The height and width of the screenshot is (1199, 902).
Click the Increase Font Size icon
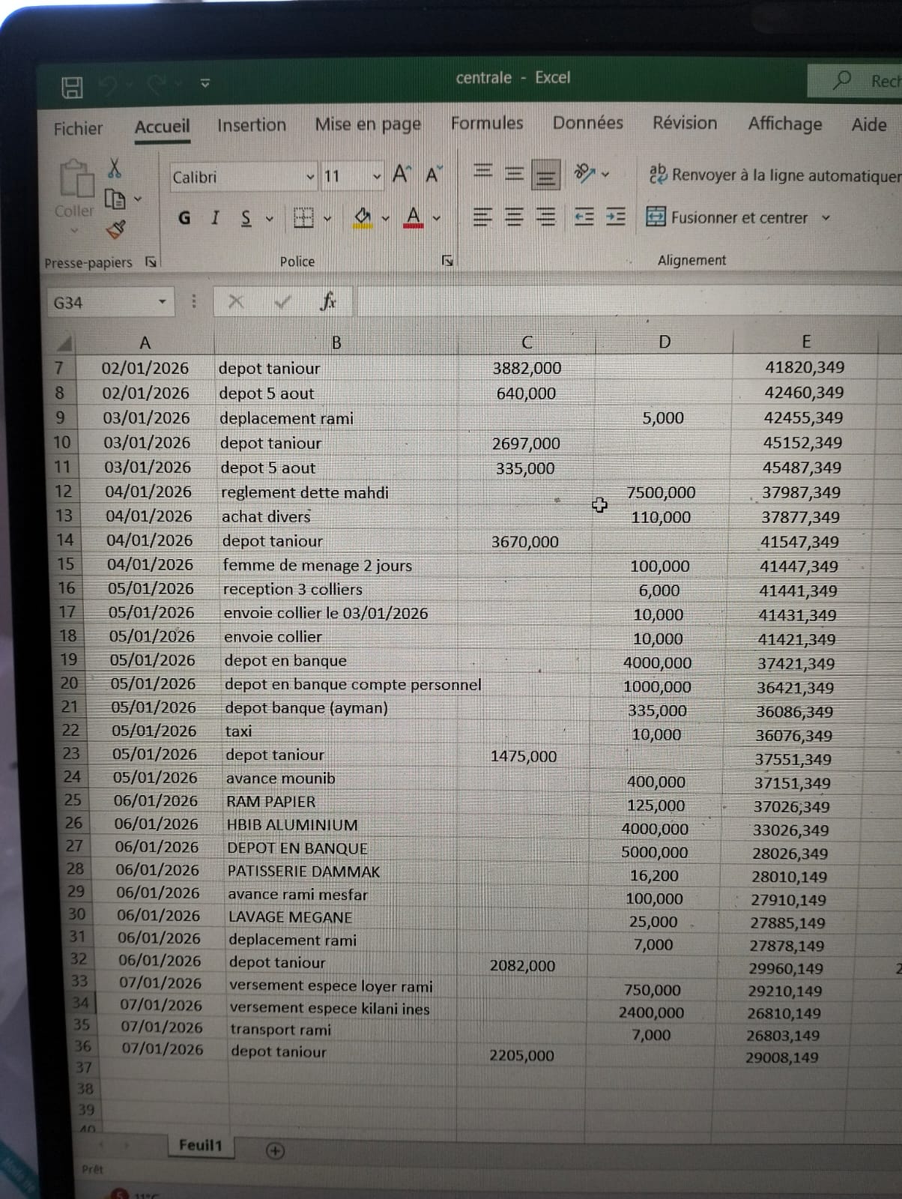pos(401,175)
